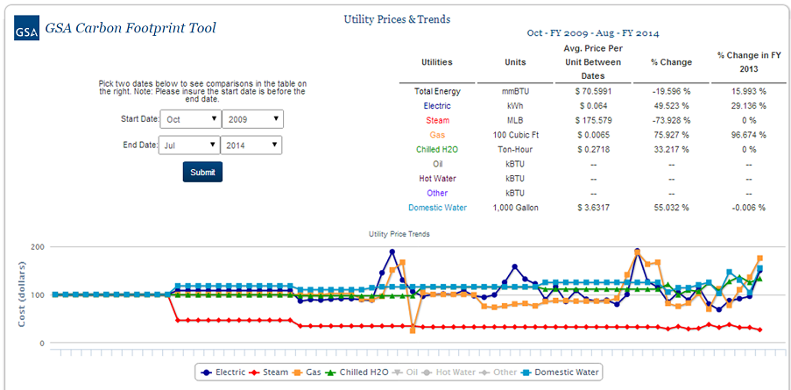
Task: Click the Other row label in the table
Action: 437,193
